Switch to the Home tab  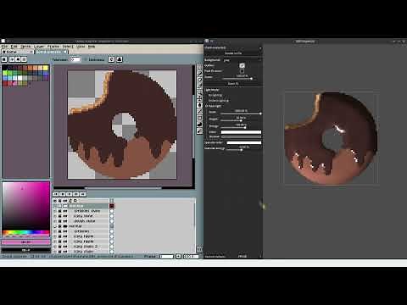[17, 52]
